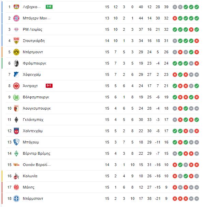Click the Hoffenheim blue club crest
This screenshot has height=207, width=203.
click(16, 74)
